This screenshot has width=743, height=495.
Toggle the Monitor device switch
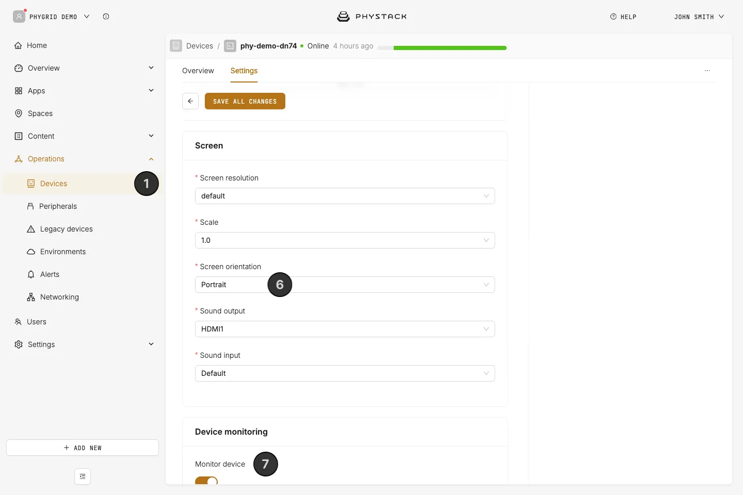coord(206,481)
